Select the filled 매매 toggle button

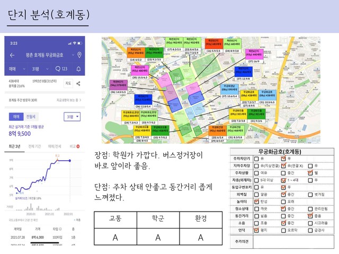(16, 117)
